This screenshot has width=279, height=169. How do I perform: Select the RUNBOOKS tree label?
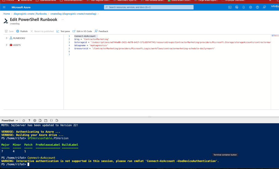[19, 38]
